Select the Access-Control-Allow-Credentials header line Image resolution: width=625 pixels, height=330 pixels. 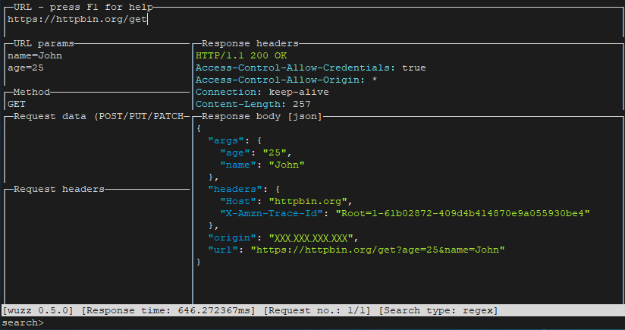point(311,68)
